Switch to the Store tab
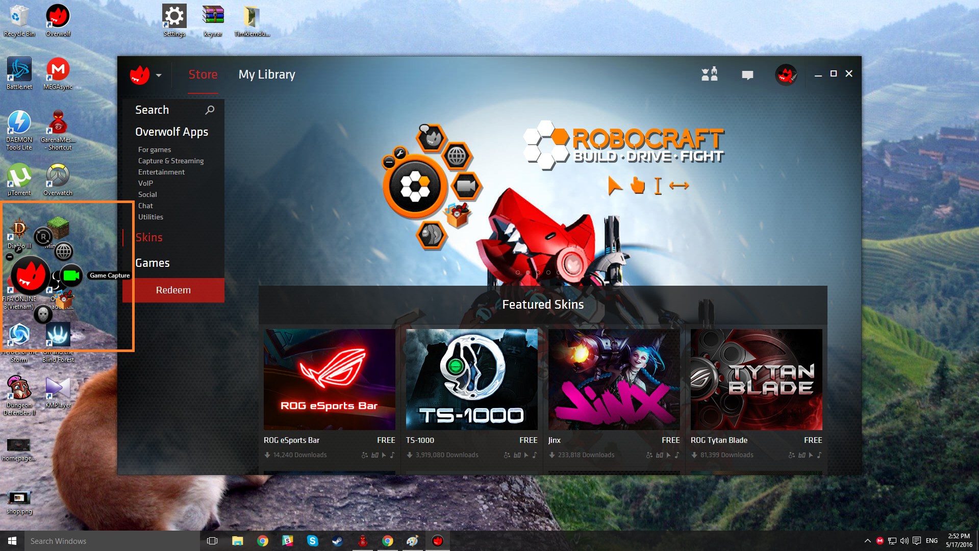Screen dimensions: 979x551 (203, 74)
